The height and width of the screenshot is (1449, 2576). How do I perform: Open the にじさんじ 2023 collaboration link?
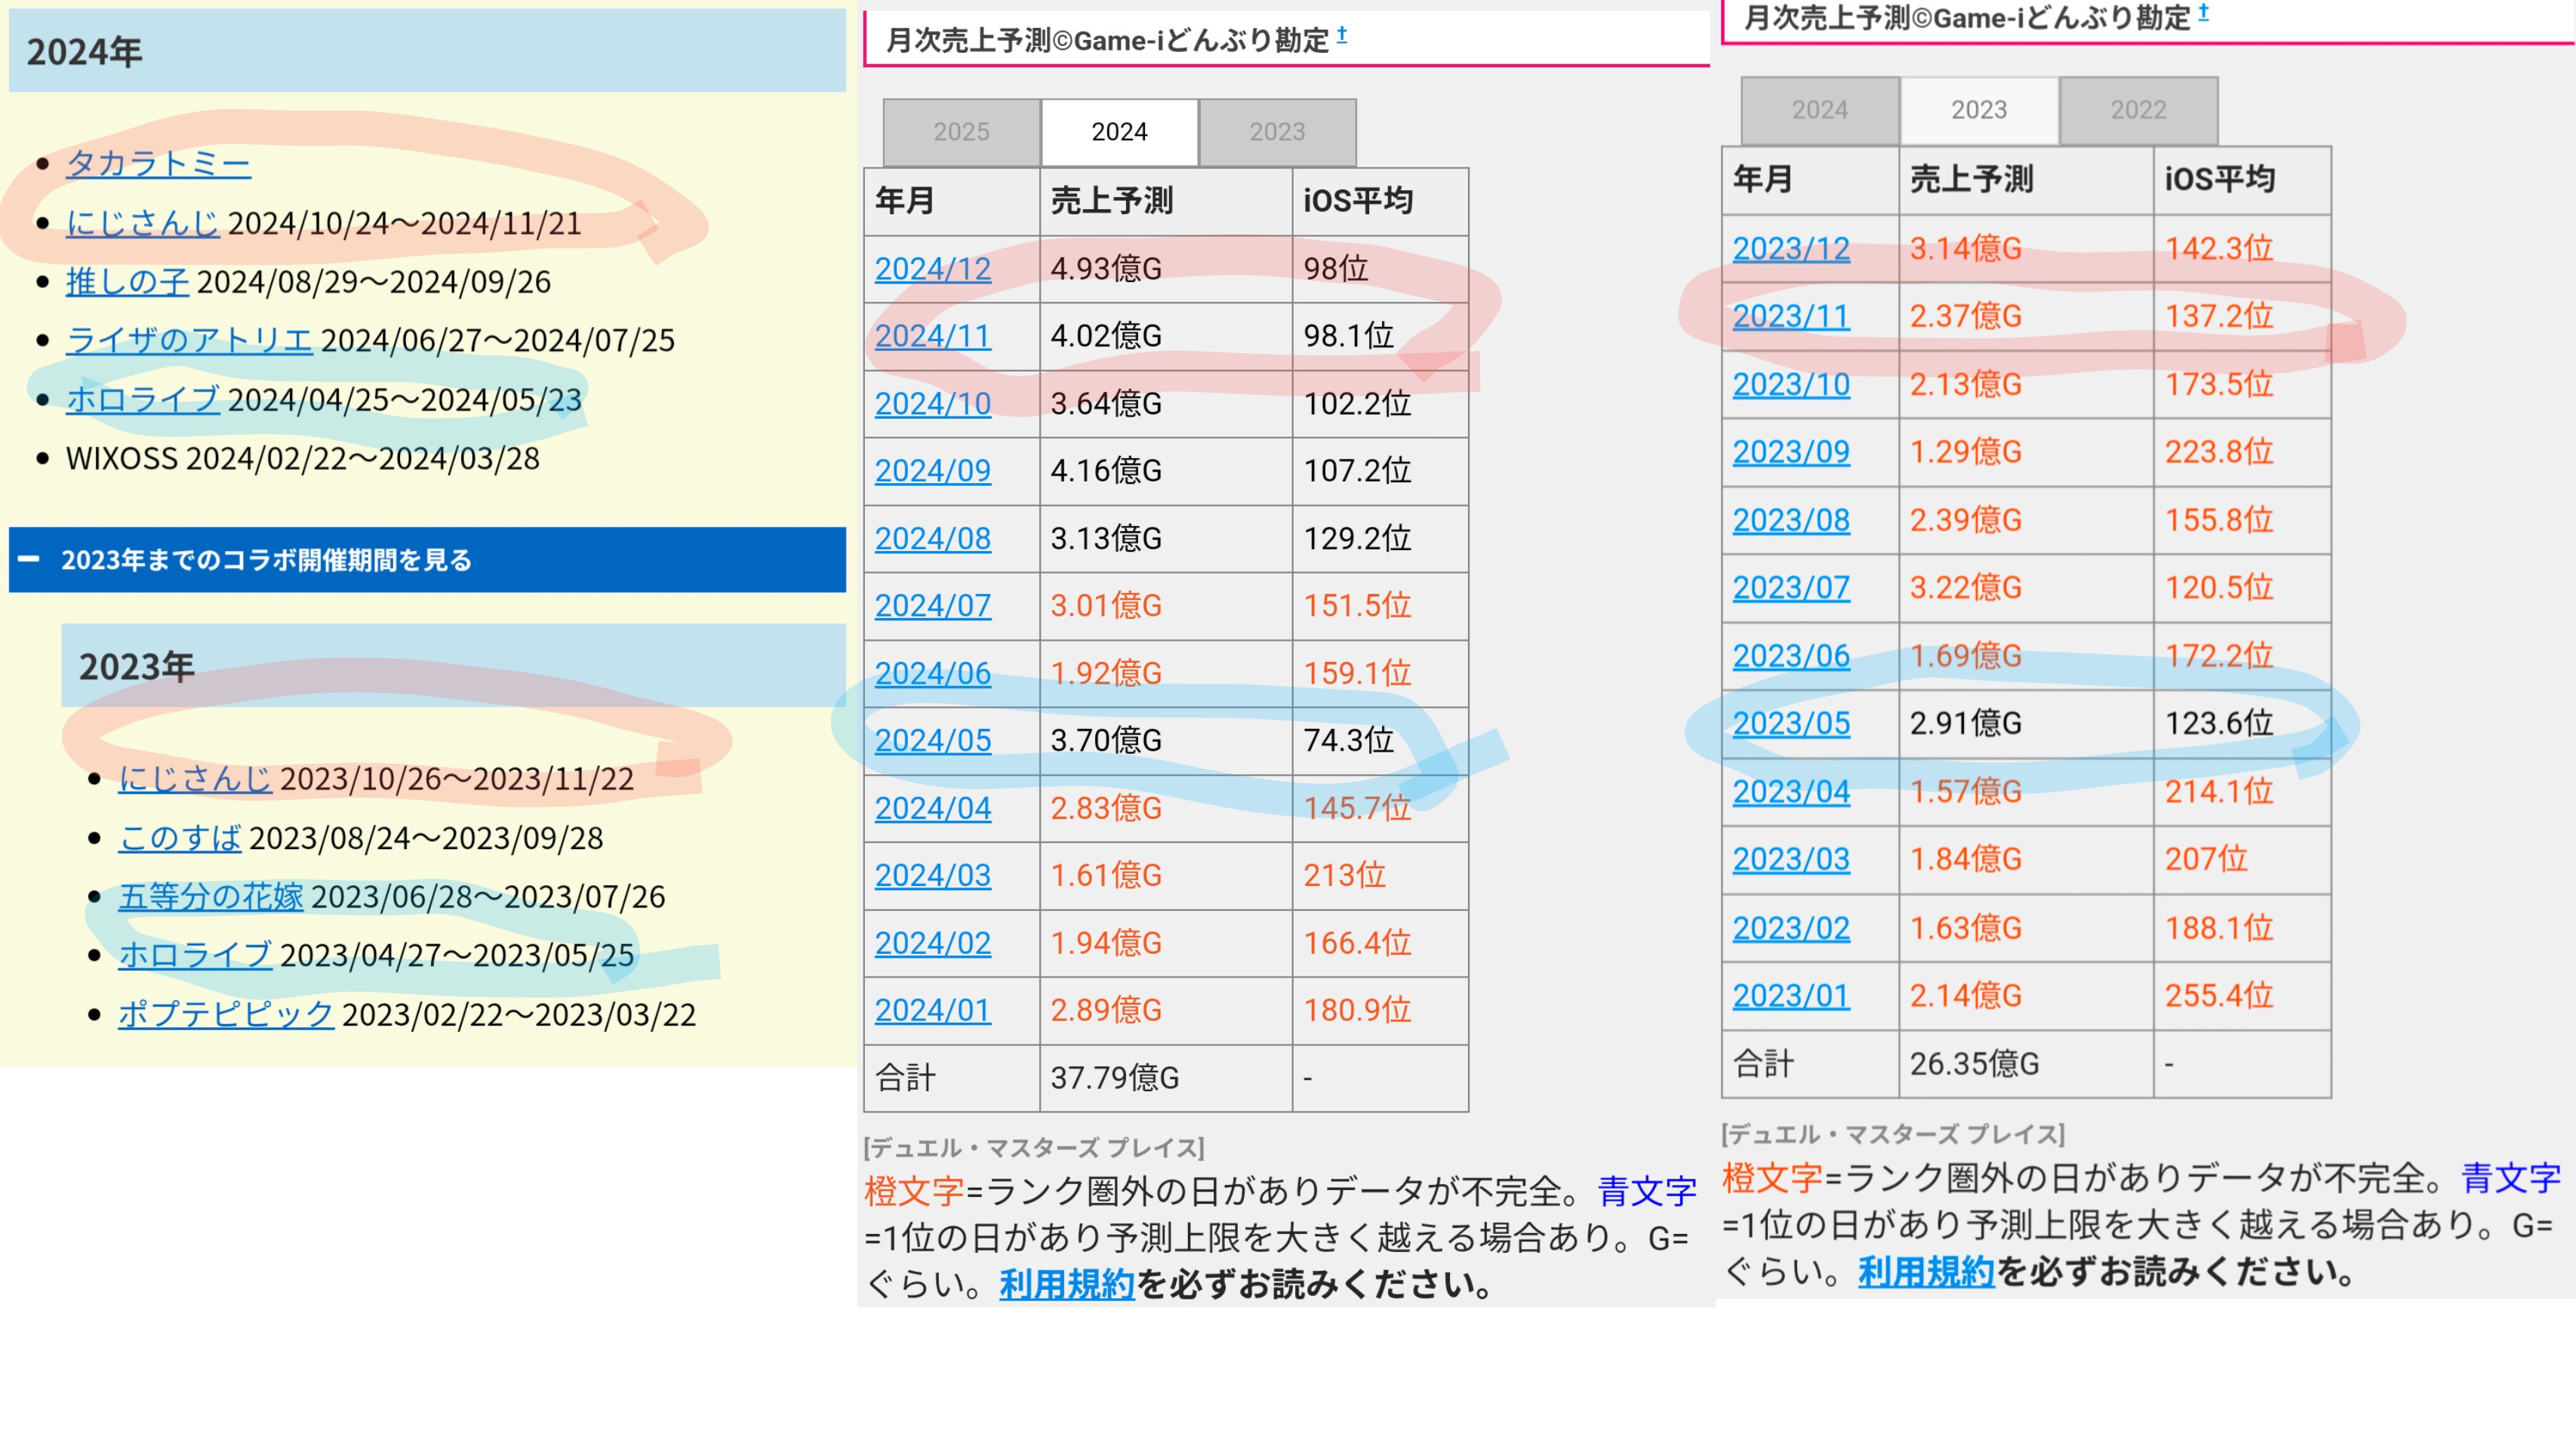[x=195, y=778]
